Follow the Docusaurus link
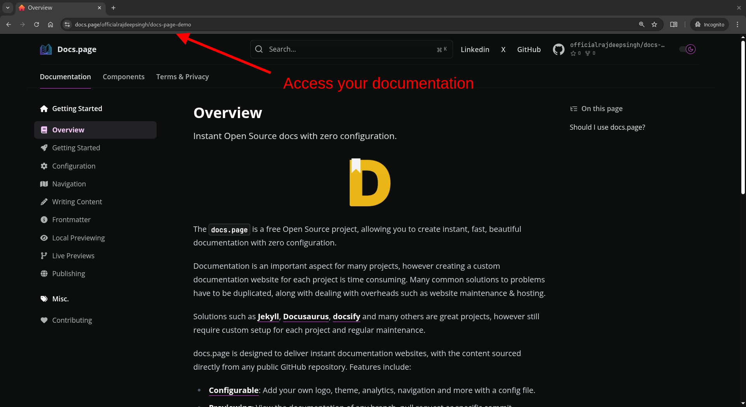Viewport: 746px width, 407px height. (306, 317)
